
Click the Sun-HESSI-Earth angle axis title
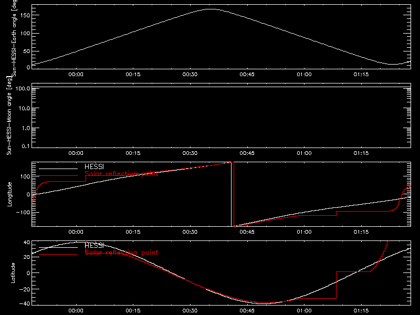15,37
